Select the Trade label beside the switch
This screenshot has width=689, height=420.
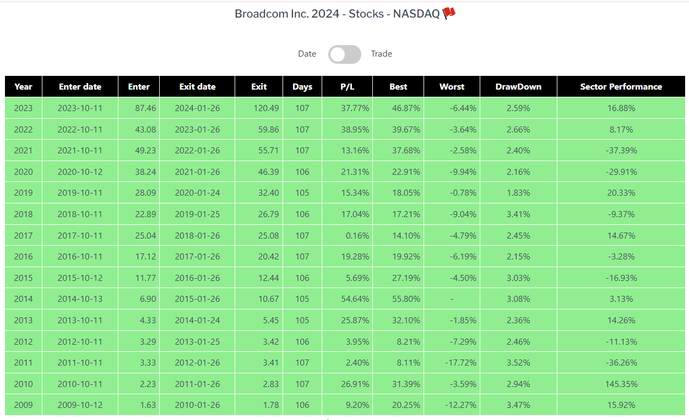381,54
